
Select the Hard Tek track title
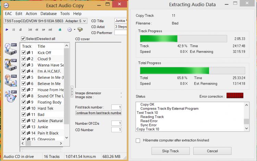click(45, 108)
